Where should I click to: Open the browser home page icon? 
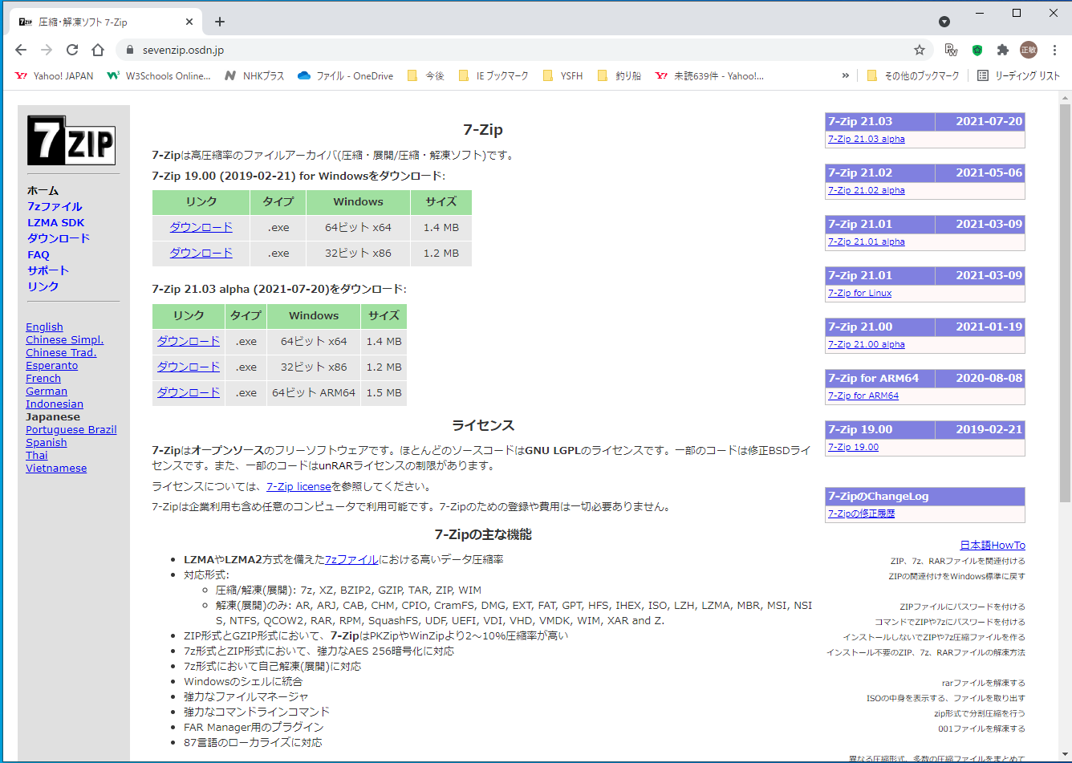click(98, 50)
